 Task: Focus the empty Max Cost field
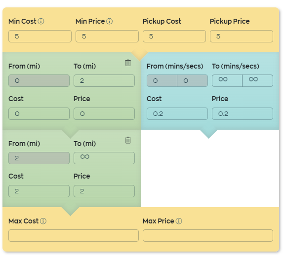pyautogui.click(x=74, y=235)
